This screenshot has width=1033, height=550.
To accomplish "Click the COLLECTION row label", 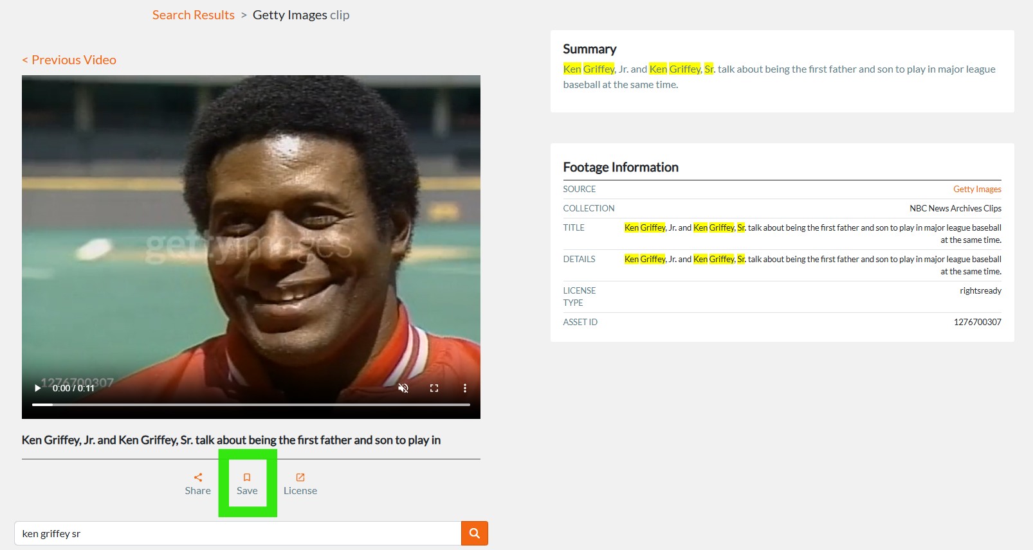I will [x=589, y=208].
